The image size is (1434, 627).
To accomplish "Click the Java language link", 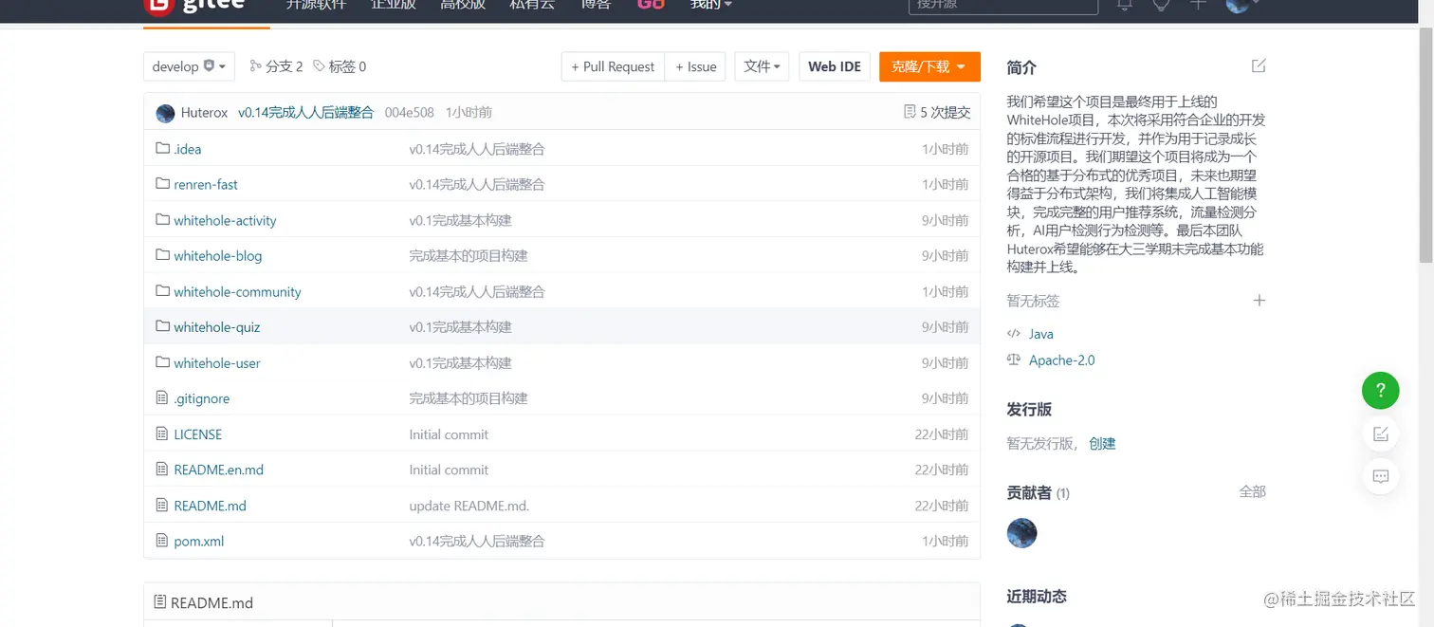I will [1040, 334].
